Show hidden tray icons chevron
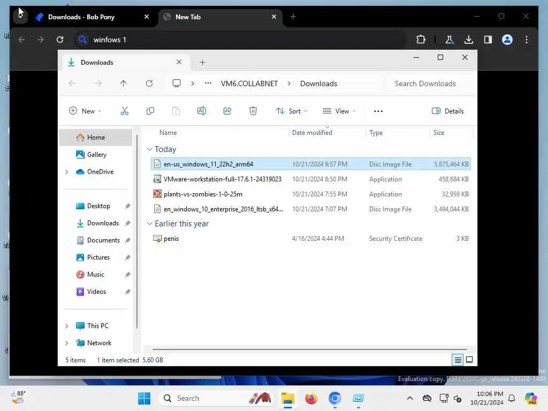Viewport: 548px width, 411px height. [410, 398]
